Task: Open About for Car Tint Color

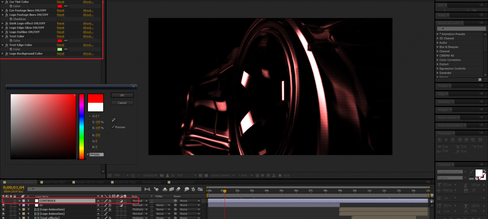Action: 88,2
